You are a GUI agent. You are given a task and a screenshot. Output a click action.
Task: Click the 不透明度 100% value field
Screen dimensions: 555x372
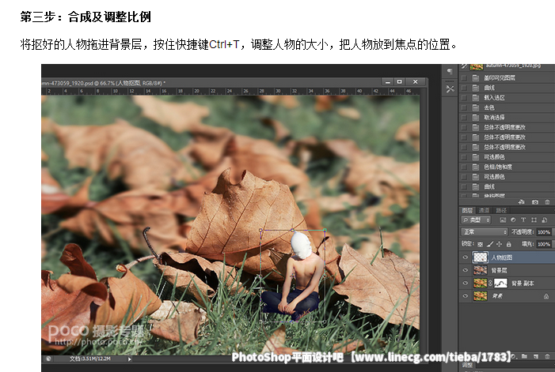pos(544,232)
